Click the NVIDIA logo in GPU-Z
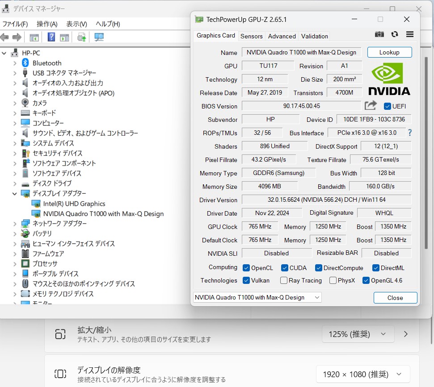 [389, 79]
